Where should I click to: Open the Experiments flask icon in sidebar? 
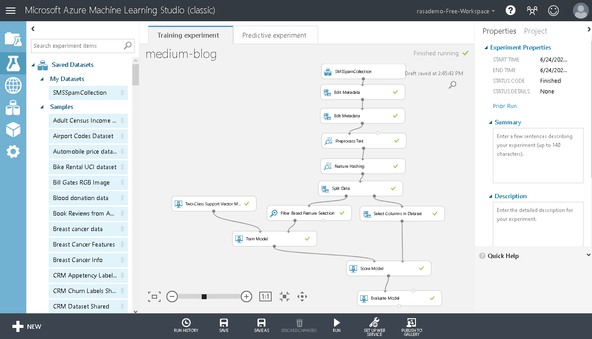pos(13,63)
